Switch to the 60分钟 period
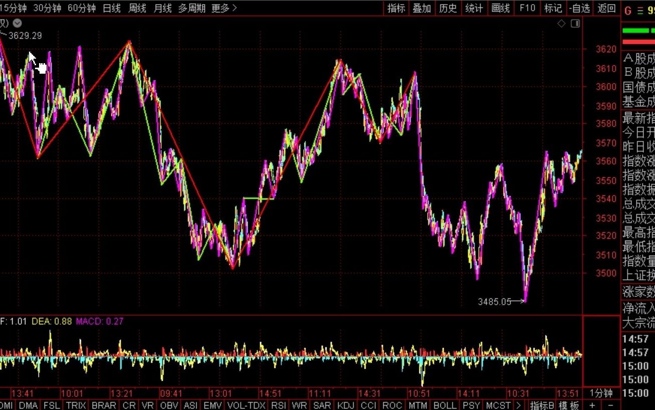Viewport: 655px width, 410px height. point(82,8)
